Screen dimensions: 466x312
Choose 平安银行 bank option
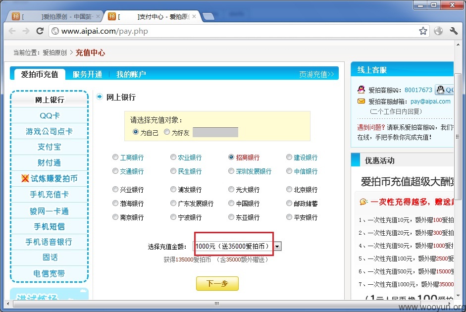pos(289,217)
